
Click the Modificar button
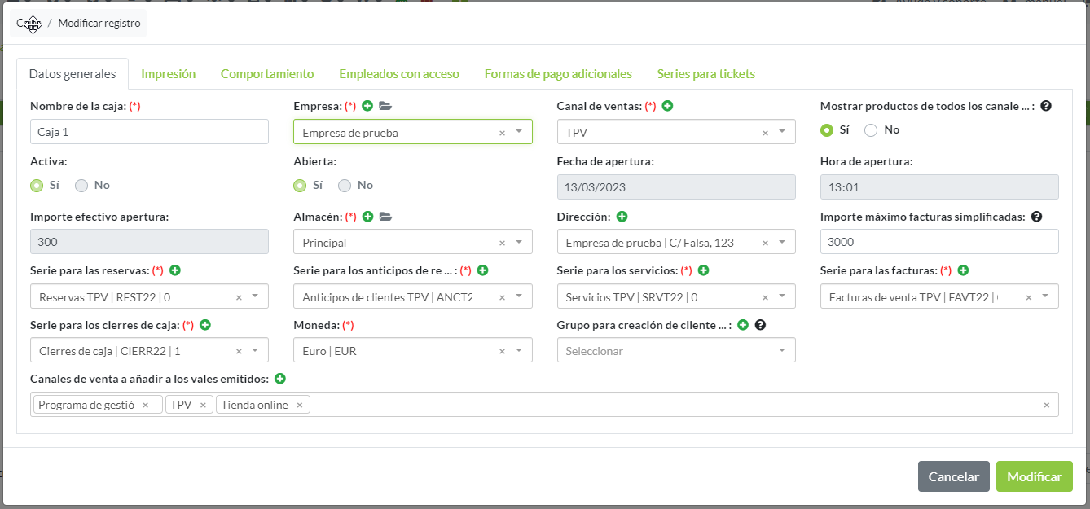point(1034,476)
